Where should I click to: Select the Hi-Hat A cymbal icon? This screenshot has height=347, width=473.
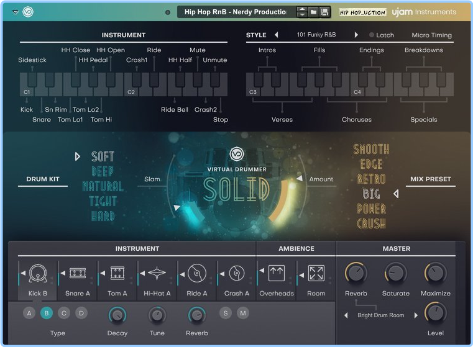pyautogui.click(x=157, y=273)
